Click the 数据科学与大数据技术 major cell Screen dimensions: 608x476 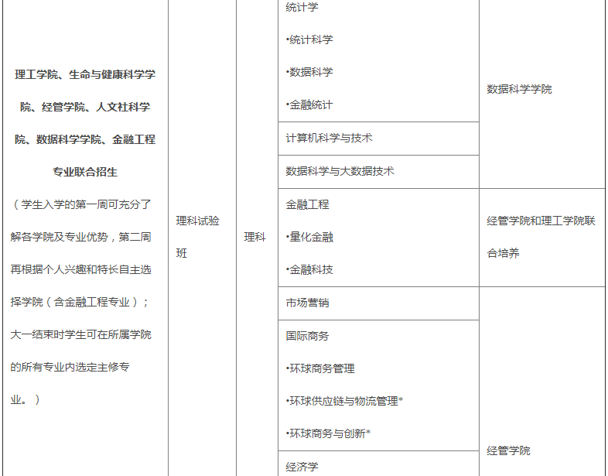340,171
